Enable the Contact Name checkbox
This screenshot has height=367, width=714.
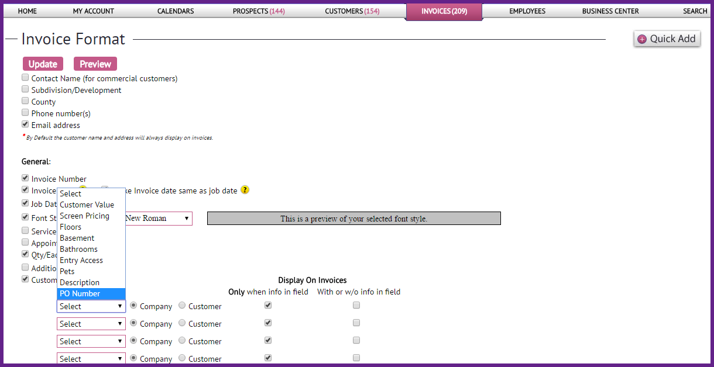click(x=25, y=78)
